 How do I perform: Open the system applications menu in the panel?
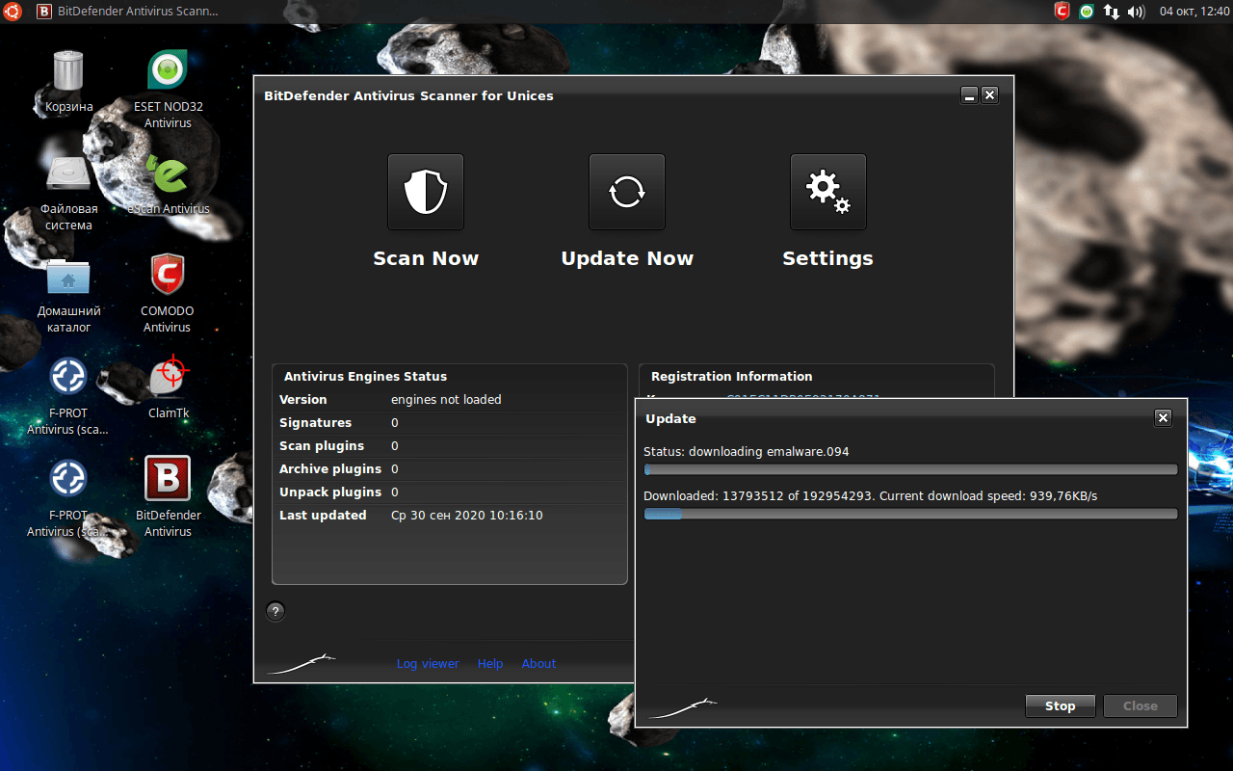13,12
